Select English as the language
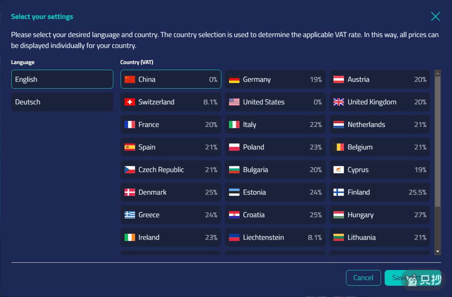Image resolution: width=452 pixels, height=297 pixels. pyautogui.click(x=62, y=79)
